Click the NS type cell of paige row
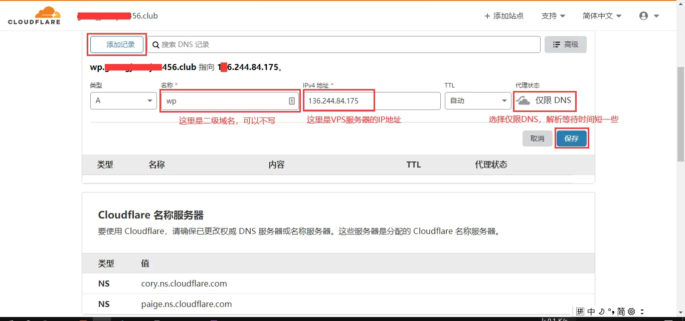 pos(104,304)
